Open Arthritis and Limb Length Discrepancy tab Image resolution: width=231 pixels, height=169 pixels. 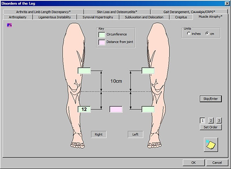[x=43, y=12]
